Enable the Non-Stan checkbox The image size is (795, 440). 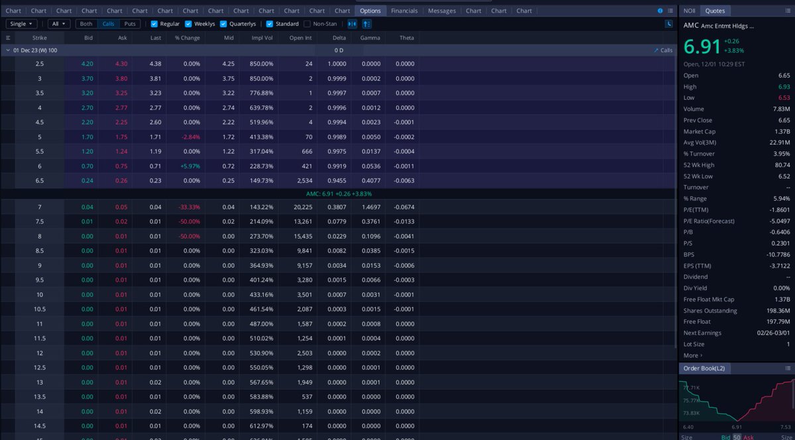[x=307, y=24]
